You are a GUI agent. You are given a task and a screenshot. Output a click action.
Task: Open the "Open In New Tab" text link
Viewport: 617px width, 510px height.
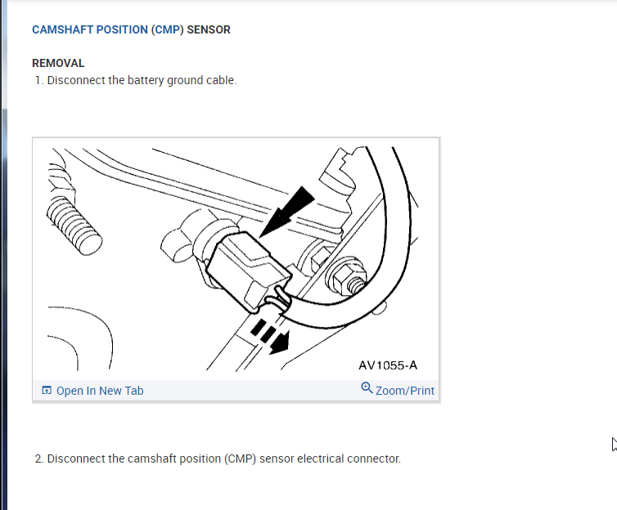[100, 391]
